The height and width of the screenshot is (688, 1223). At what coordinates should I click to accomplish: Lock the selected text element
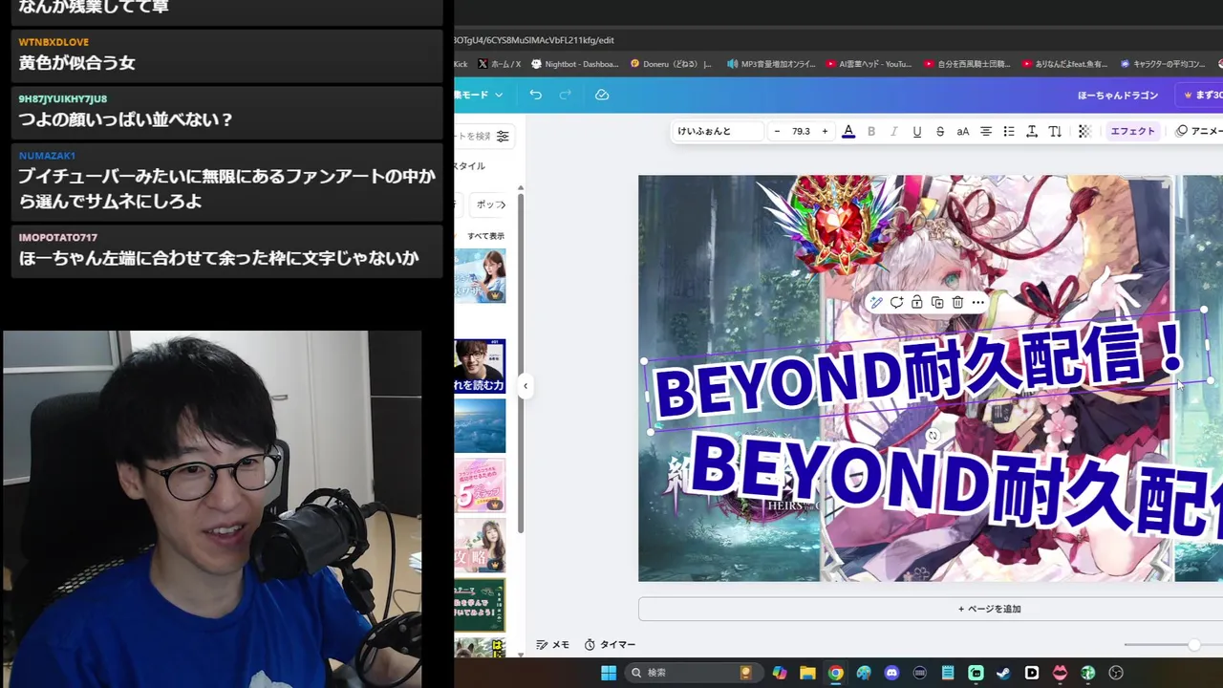click(x=916, y=303)
